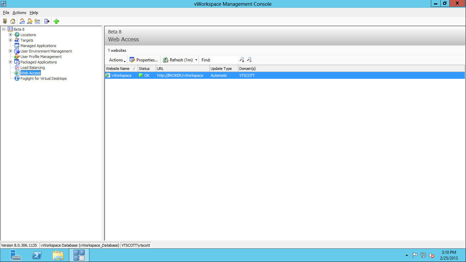Click the VTSCOTT domain cell
Viewport: 466px width, 262px height.
[x=247, y=75]
